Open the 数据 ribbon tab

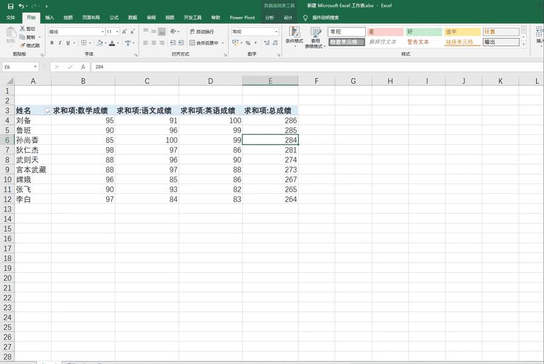(x=132, y=18)
